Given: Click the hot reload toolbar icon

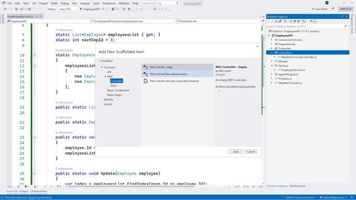Looking at the screenshot, I should (117, 9).
